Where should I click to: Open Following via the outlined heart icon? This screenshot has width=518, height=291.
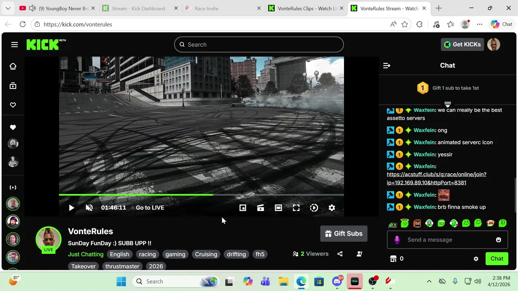[x=13, y=105]
